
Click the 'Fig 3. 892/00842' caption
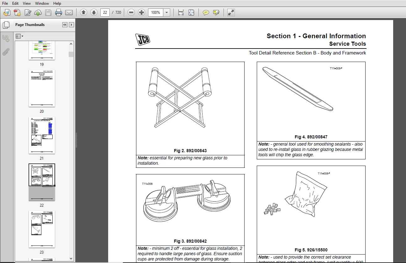(190, 241)
